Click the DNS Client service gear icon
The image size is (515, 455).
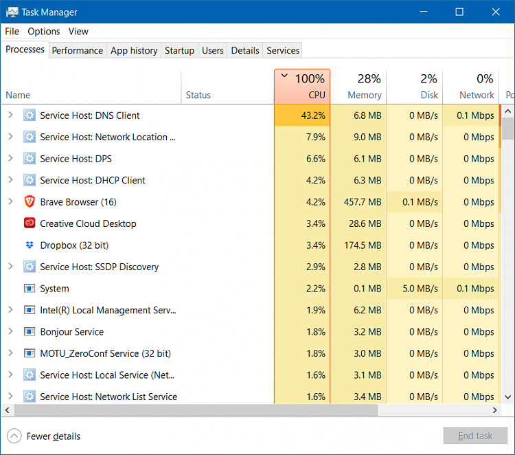tap(30, 115)
